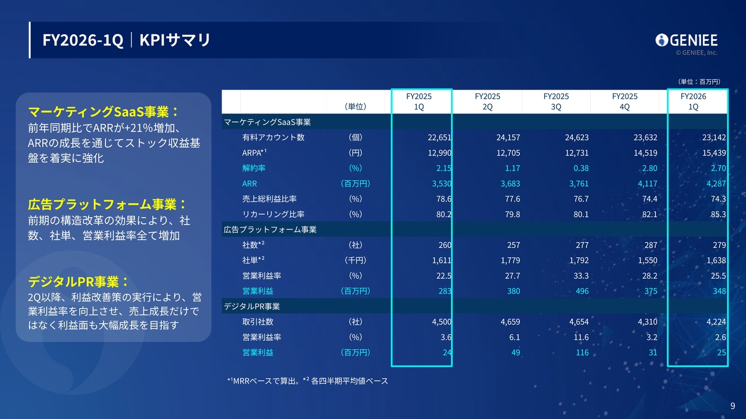Click the GENIEE, Inc. copyright text
Image resolution: width=746 pixels, height=419 pixels.
coord(696,52)
